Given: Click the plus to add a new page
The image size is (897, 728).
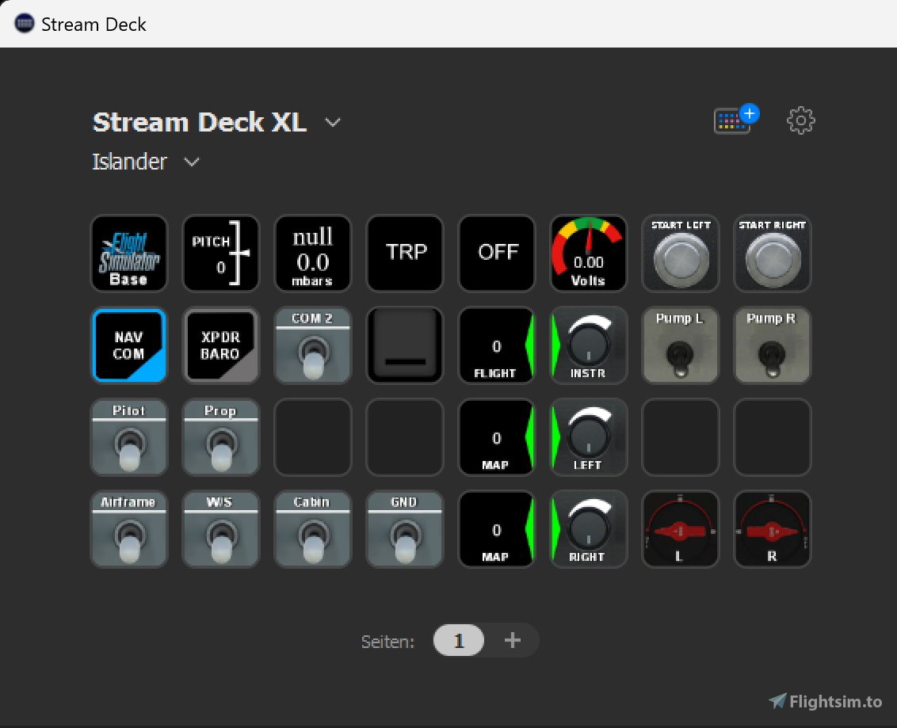Looking at the screenshot, I should point(512,640).
